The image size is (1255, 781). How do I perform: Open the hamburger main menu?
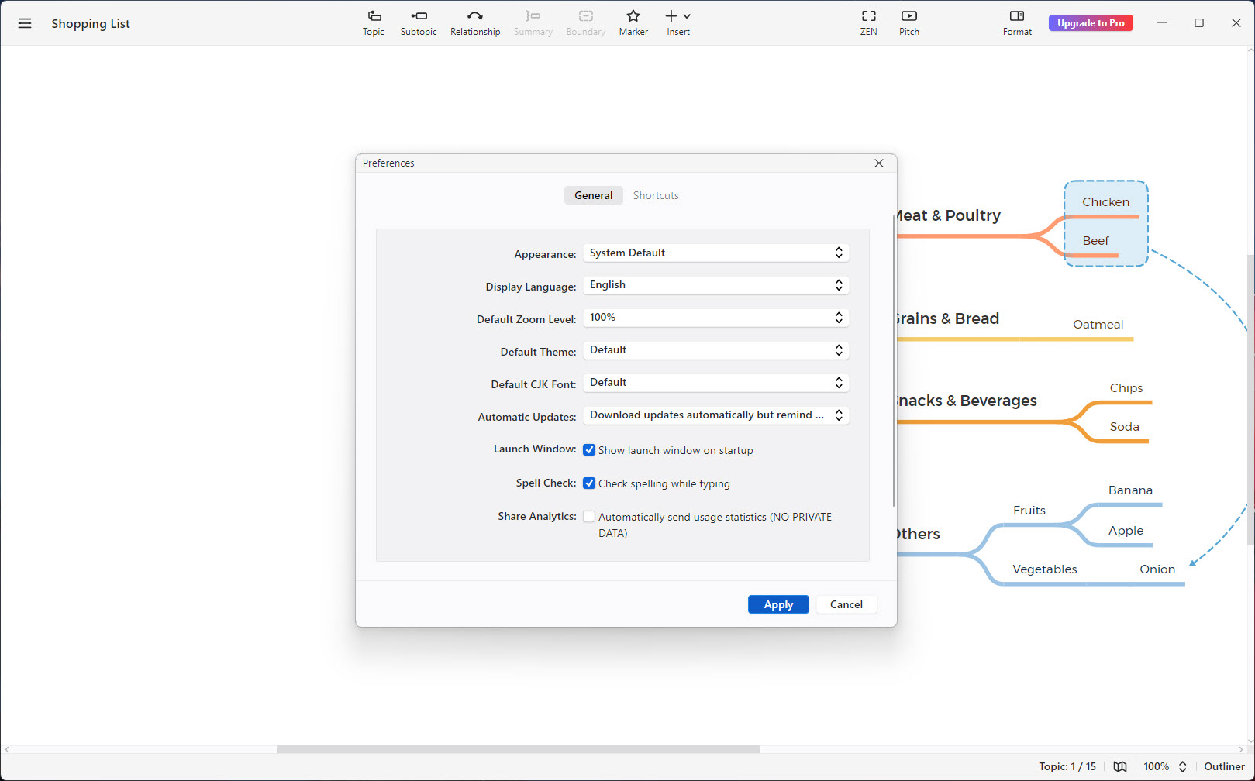(25, 23)
